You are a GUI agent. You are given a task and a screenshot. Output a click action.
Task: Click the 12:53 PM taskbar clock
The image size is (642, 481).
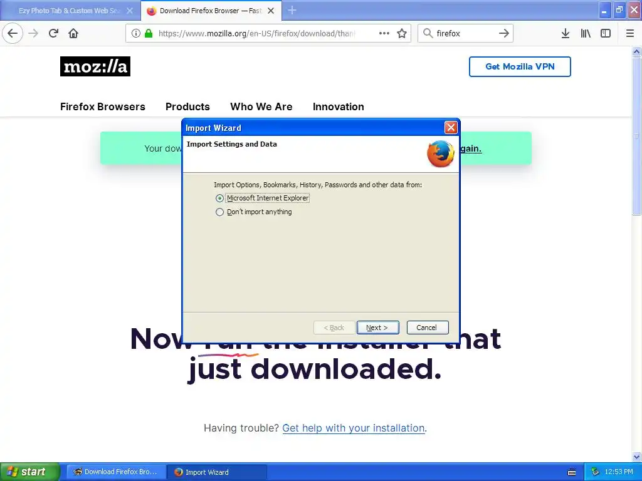619,472
